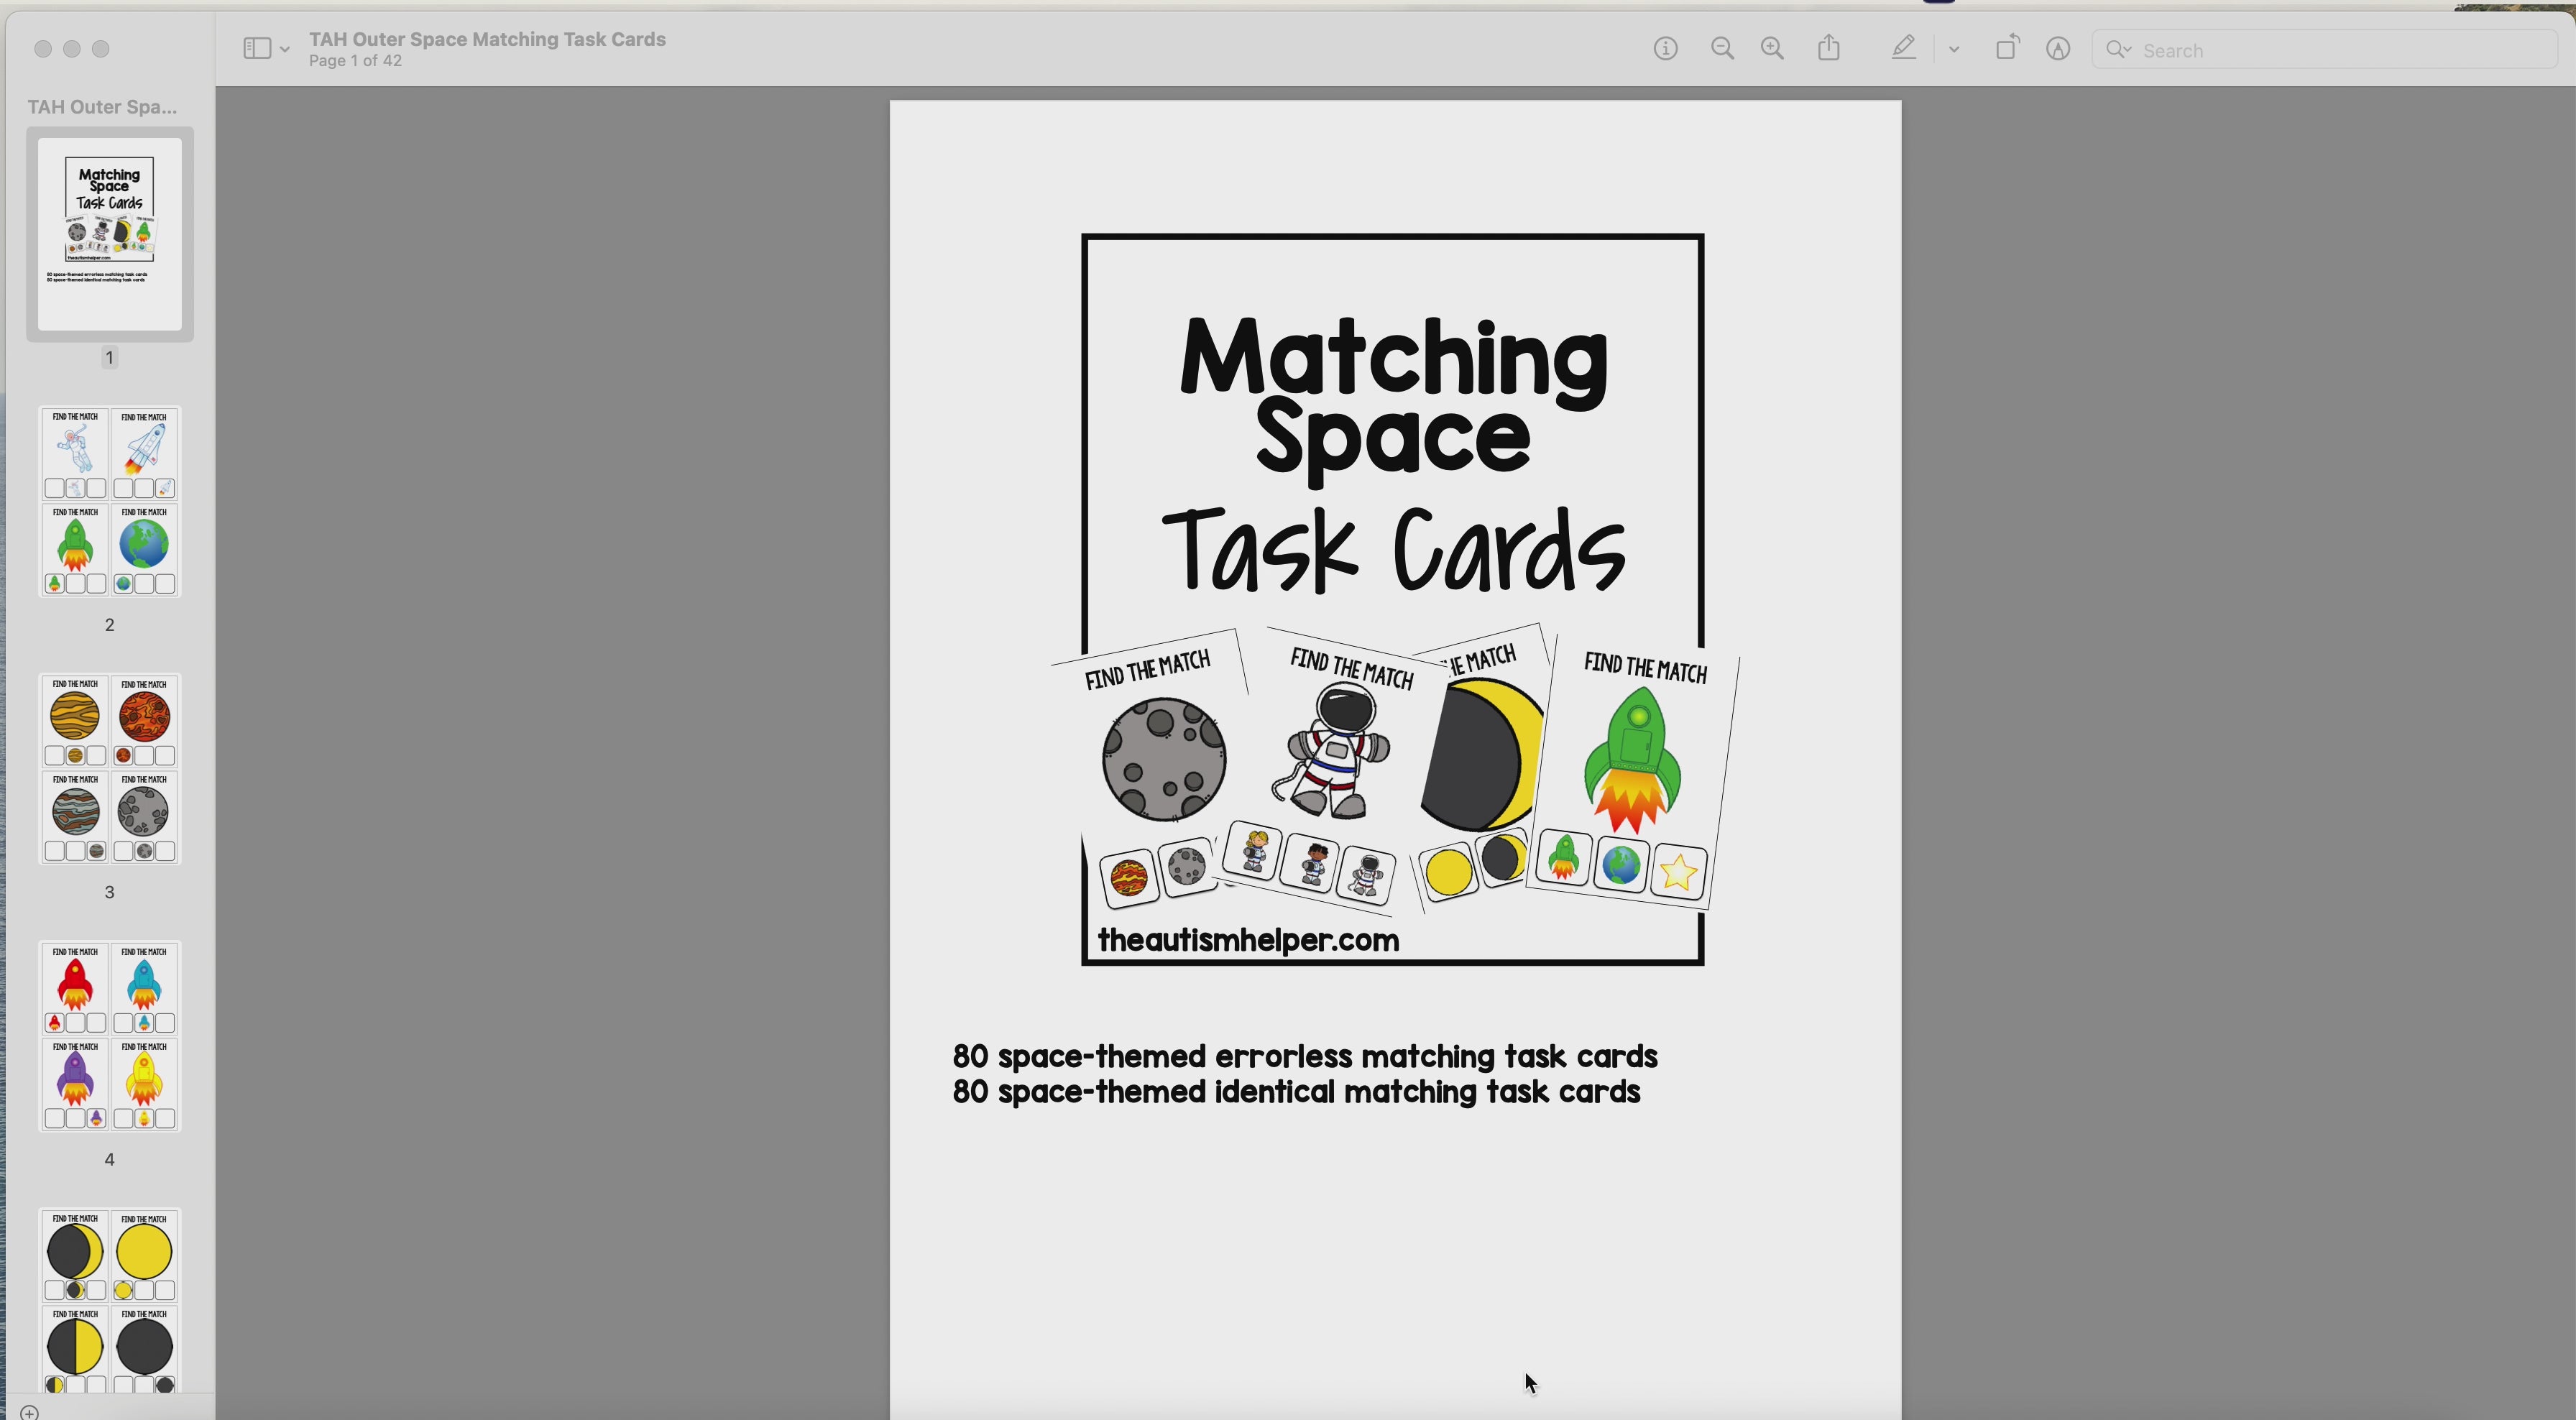Open the document info inspector

point(1664,48)
